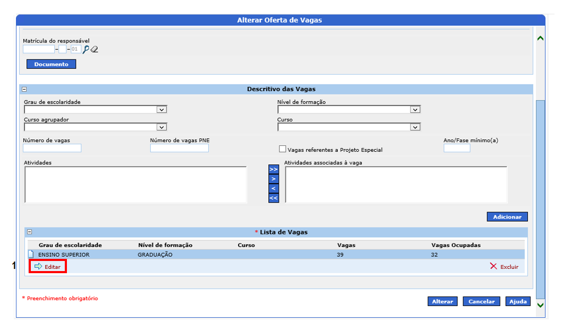
Task: Click the document icon in ENSINO SUPERIOR row
Action: [31, 255]
